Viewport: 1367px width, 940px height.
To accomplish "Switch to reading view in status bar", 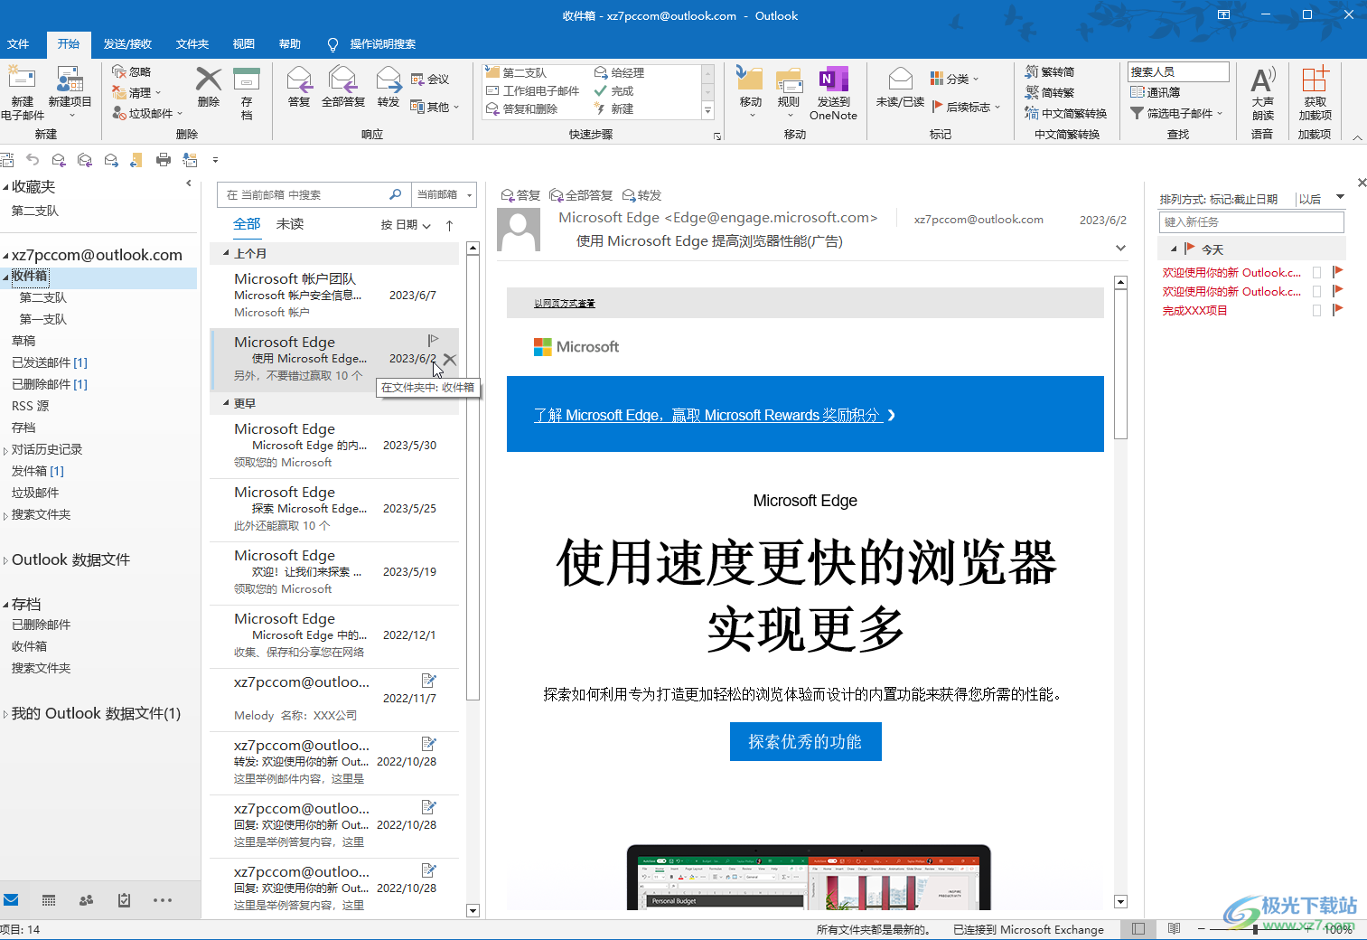I will click(1174, 929).
